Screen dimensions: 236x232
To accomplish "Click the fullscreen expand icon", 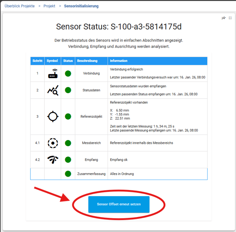I will (x=230, y=18).
